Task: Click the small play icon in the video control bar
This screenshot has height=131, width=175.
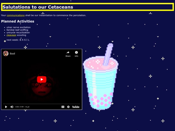Action: click(x=6, y=107)
